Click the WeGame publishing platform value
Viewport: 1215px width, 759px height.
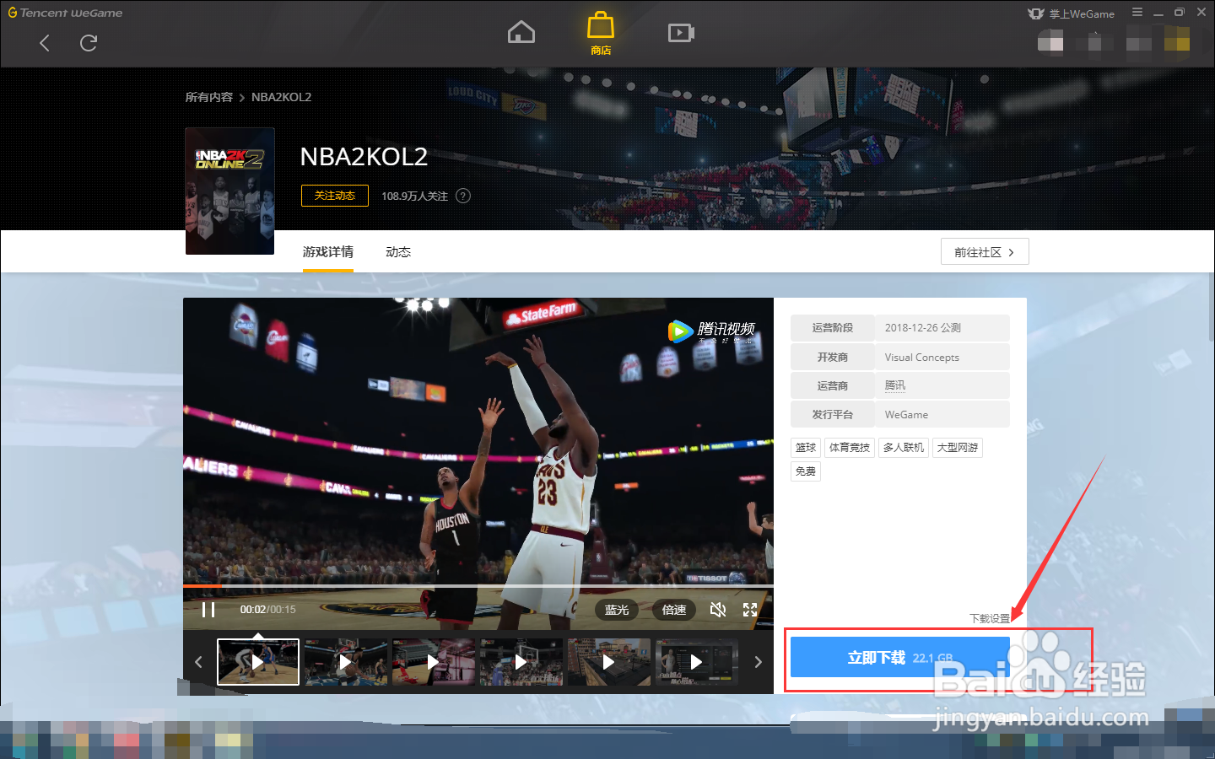point(906,415)
